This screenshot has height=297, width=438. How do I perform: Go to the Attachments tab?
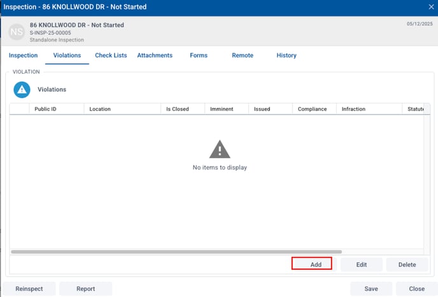(155, 55)
